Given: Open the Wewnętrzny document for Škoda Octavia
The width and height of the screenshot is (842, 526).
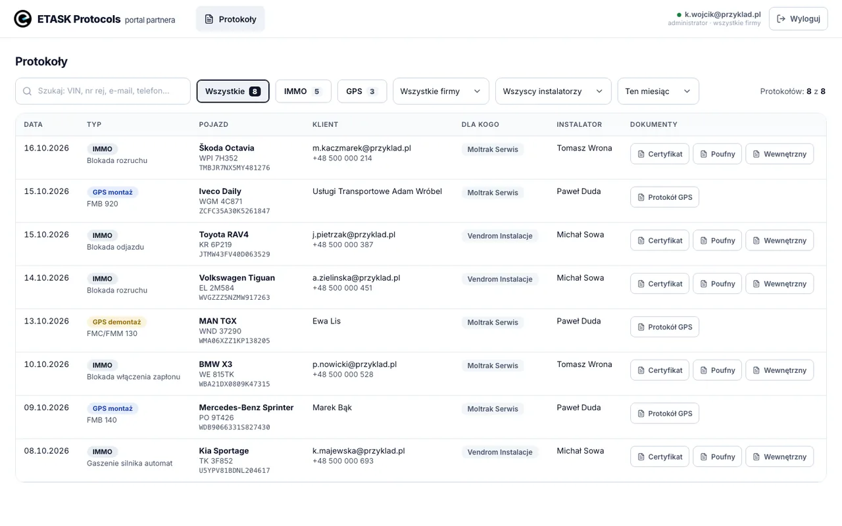Looking at the screenshot, I should (780, 154).
